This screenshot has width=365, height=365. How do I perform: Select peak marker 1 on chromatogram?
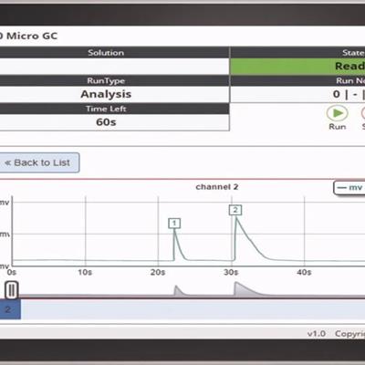(174, 224)
